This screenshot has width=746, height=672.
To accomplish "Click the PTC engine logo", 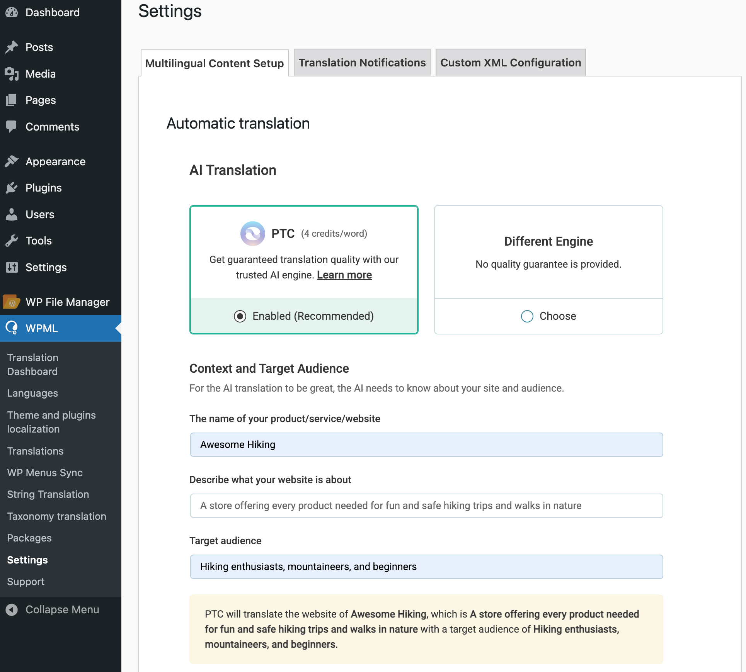I will (252, 234).
